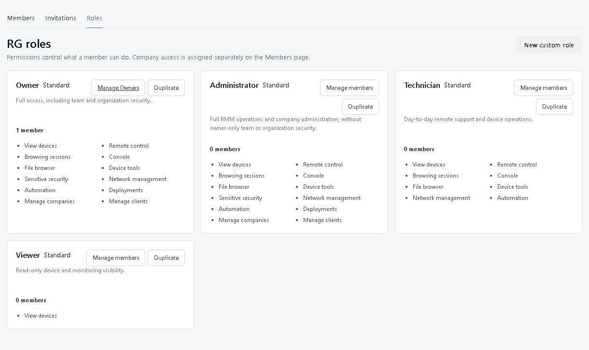
Task: Manage members of the Administrator role
Action: coord(350,88)
